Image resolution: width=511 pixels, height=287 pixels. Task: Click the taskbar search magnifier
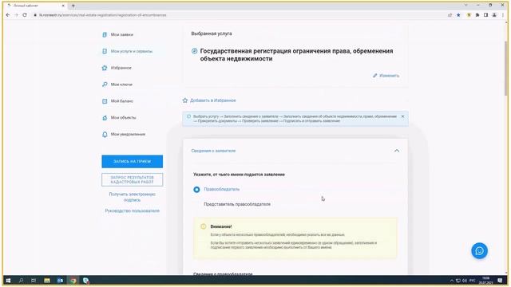point(22,280)
